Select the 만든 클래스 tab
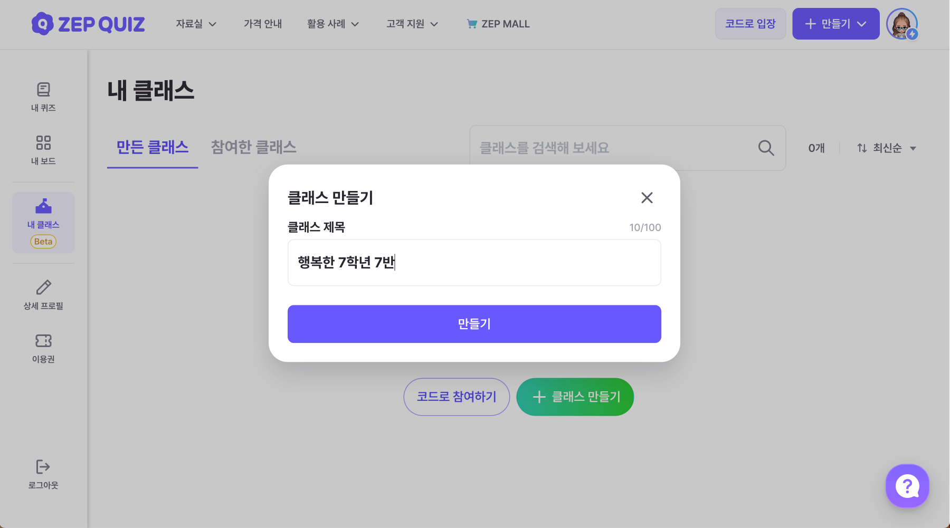 153,147
